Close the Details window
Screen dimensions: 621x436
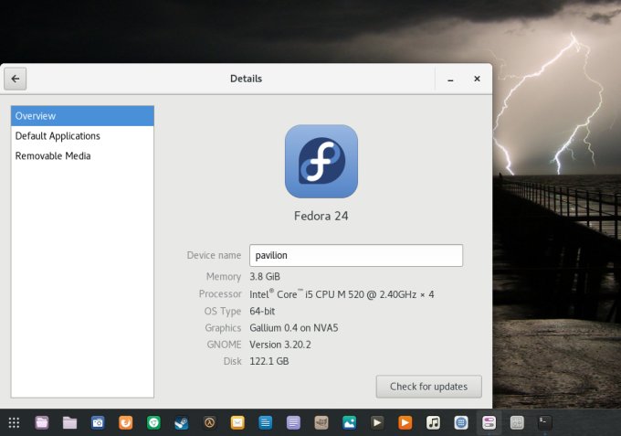(478, 79)
